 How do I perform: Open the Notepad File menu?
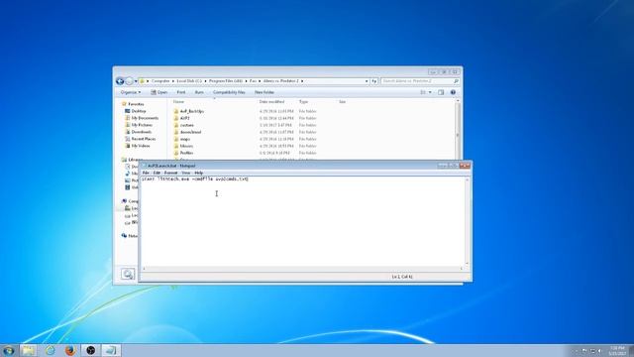point(146,173)
